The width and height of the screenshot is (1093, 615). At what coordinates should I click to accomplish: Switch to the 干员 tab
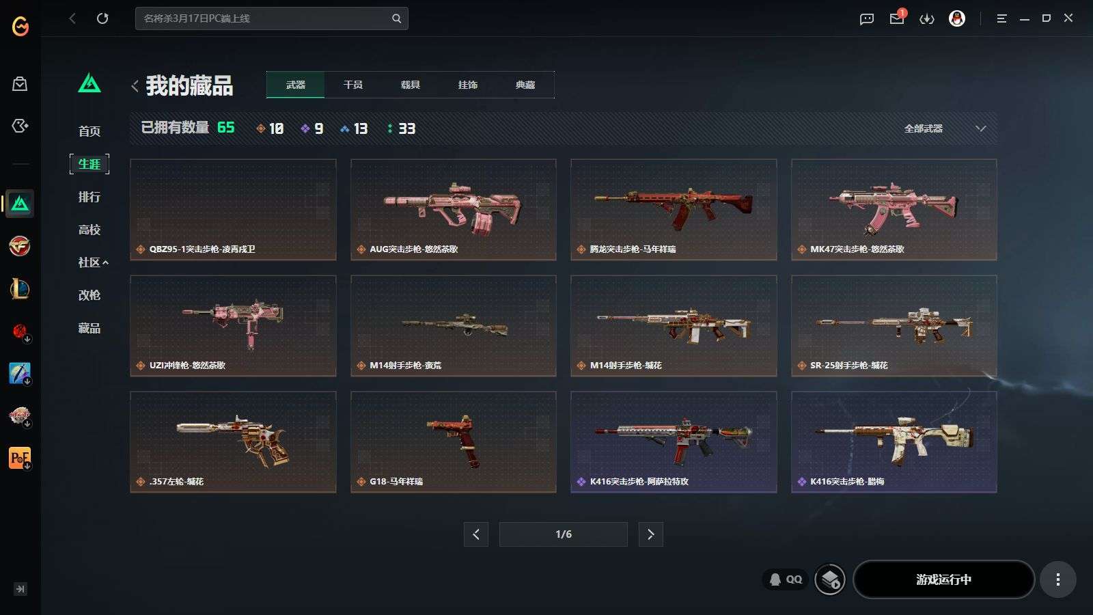click(x=353, y=85)
